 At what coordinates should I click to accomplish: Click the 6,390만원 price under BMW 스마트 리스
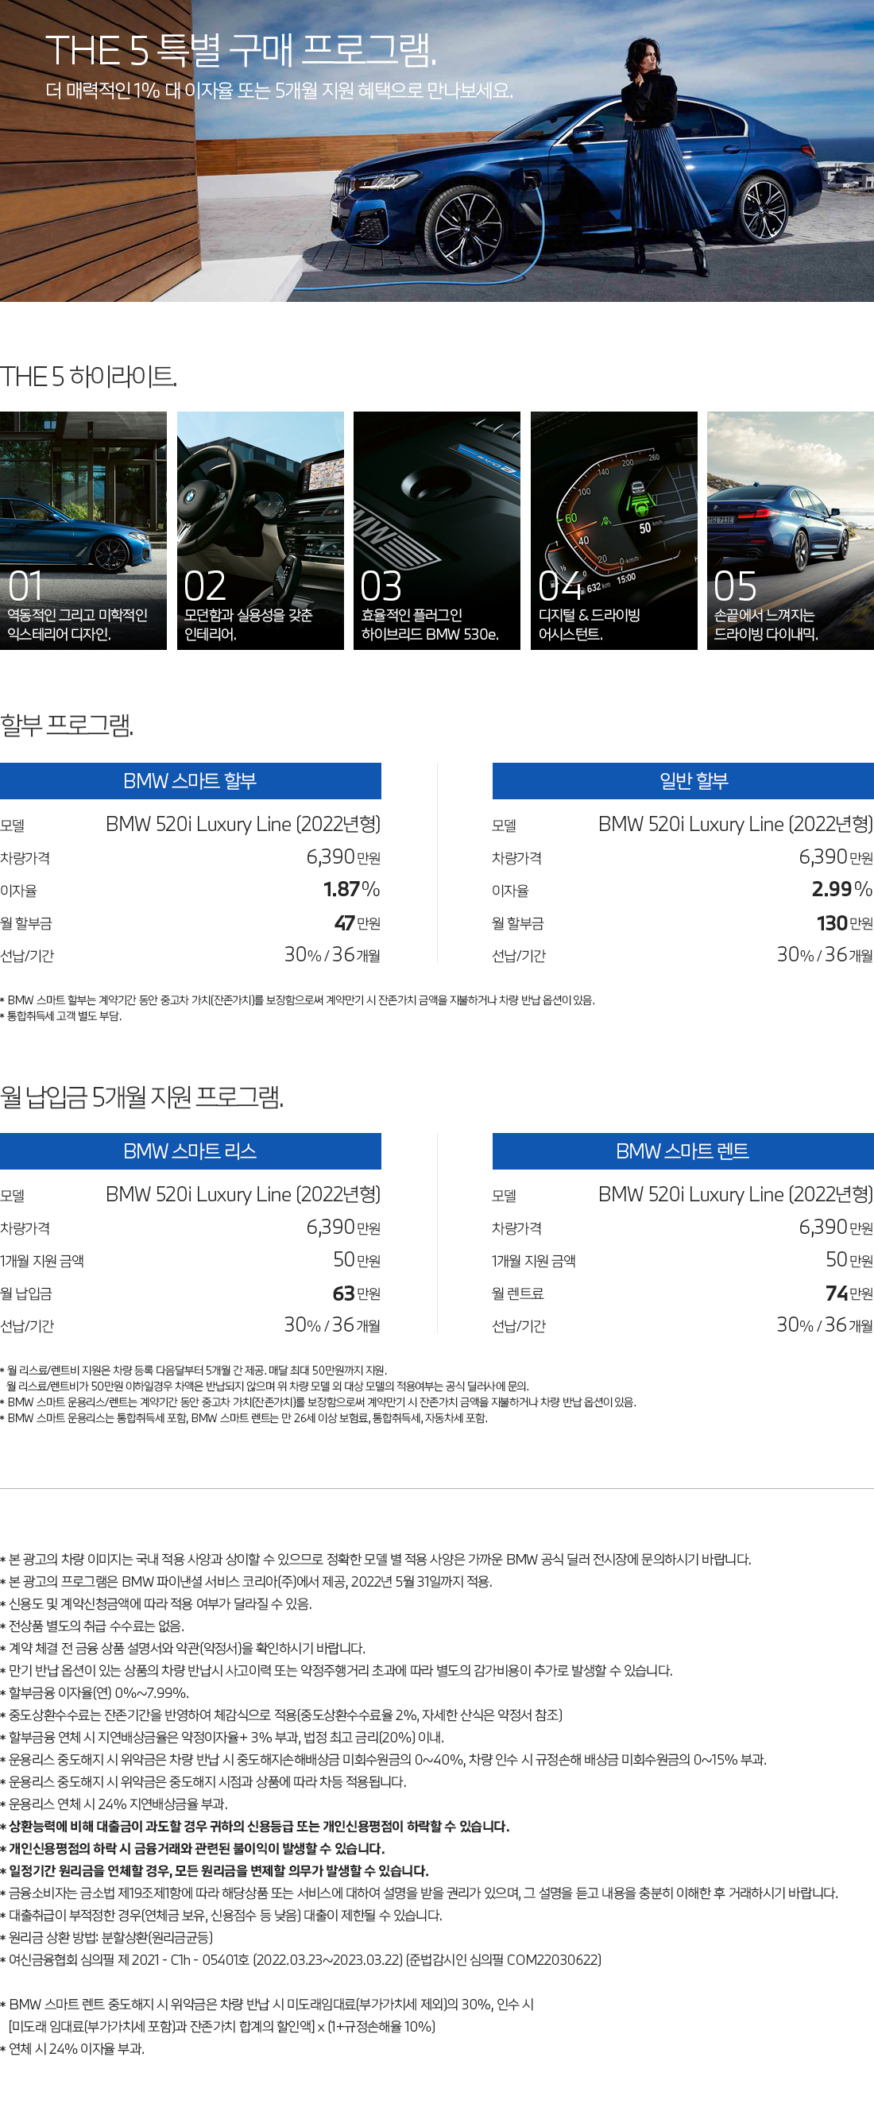pyautogui.click(x=343, y=1228)
